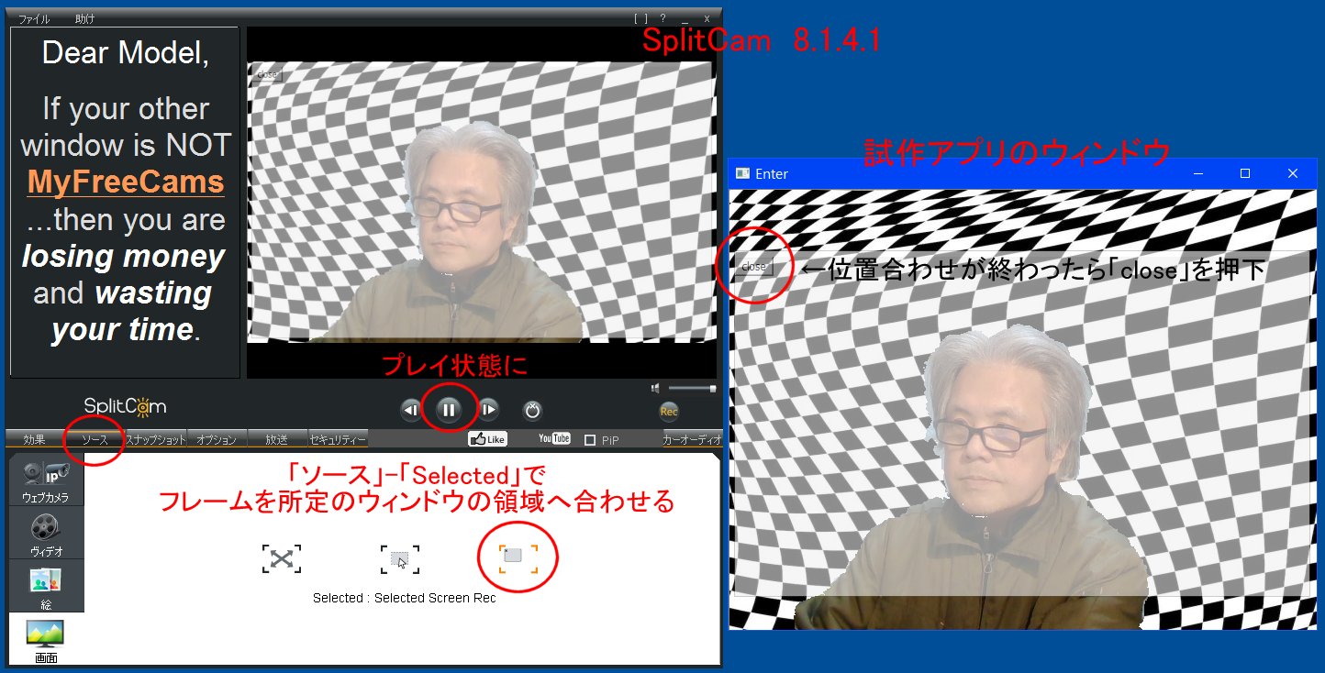Click the SplitCam logo
This screenshot has height=673, width=1325.
click(125, 405)
